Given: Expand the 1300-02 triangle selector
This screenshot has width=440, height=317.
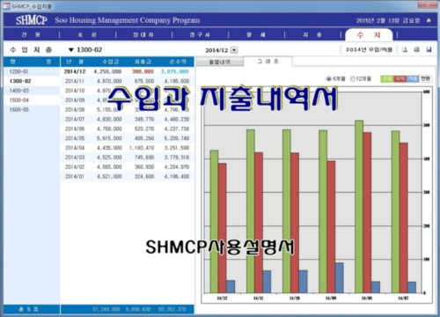Looking at the screenshot, I should (70, 50).
